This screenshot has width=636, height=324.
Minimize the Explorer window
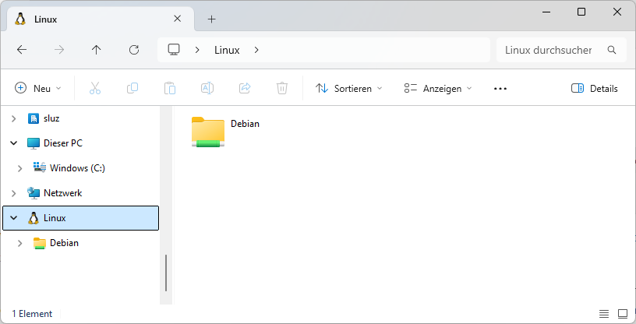(546, 12)
